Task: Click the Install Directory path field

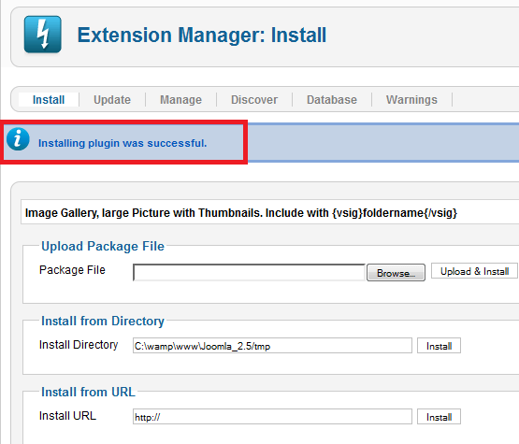Action: 272,346
